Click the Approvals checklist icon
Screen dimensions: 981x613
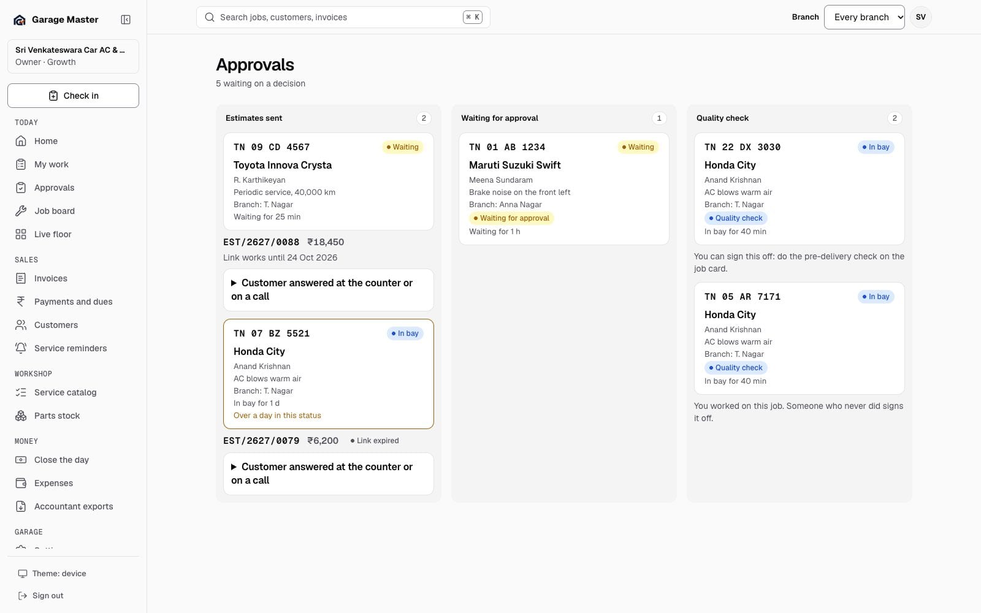(x=21, y=188)
